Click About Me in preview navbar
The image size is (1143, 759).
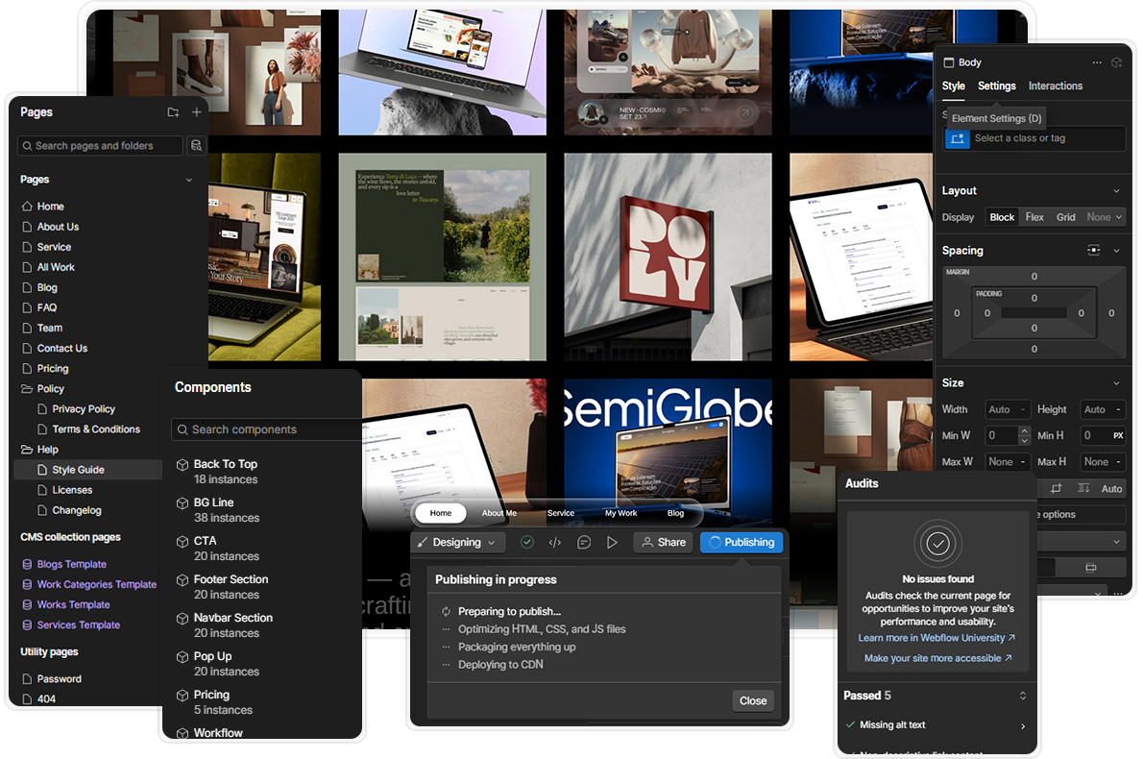pos(499,513)
